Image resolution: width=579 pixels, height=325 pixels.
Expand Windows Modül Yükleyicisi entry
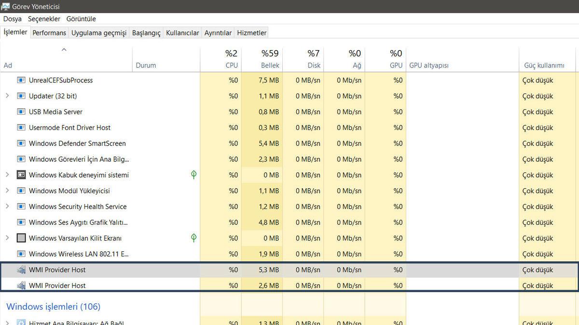(x=7, y=191)
